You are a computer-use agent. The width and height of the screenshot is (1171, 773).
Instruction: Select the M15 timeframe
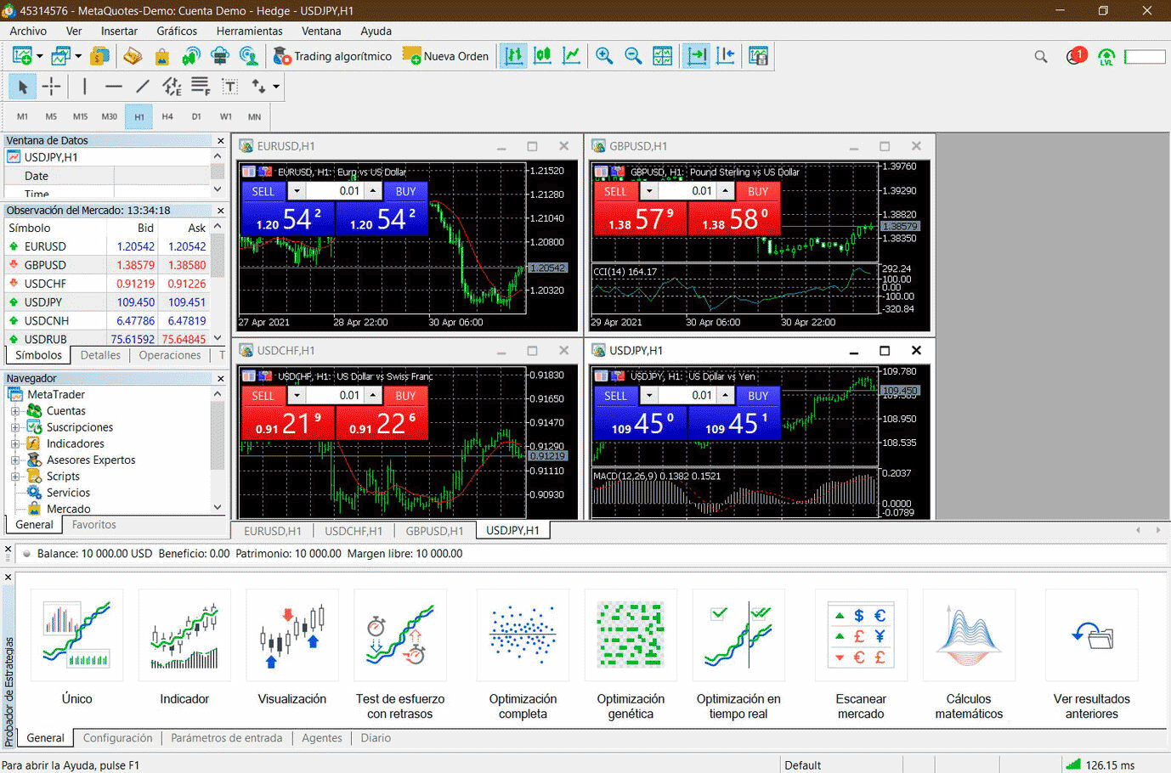pyautogui.click(x=80, y=116)
